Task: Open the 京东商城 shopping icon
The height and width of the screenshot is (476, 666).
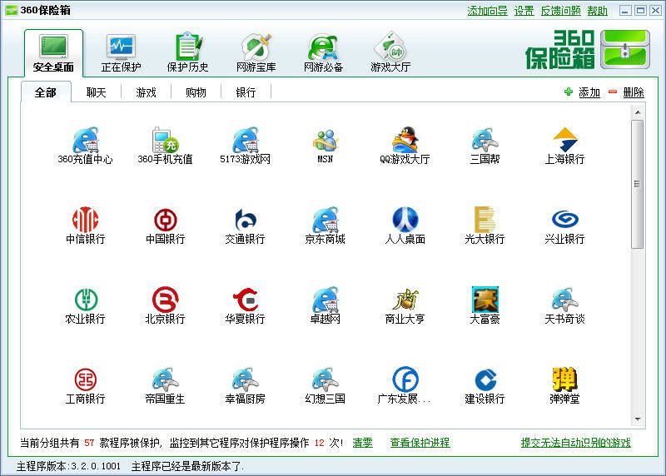Action: click(x=326, y=226)
